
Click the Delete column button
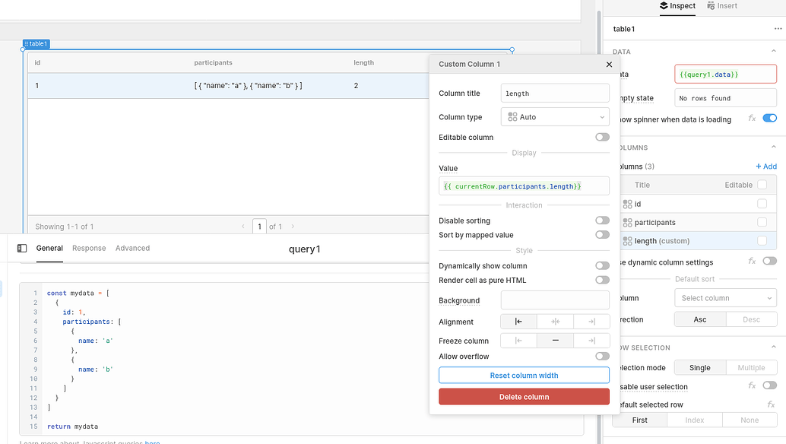click(x=523, y=396)
